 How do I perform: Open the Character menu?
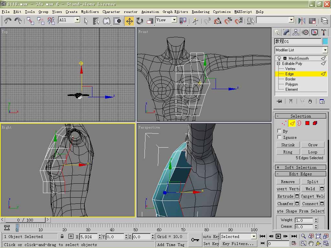(111, 12)
